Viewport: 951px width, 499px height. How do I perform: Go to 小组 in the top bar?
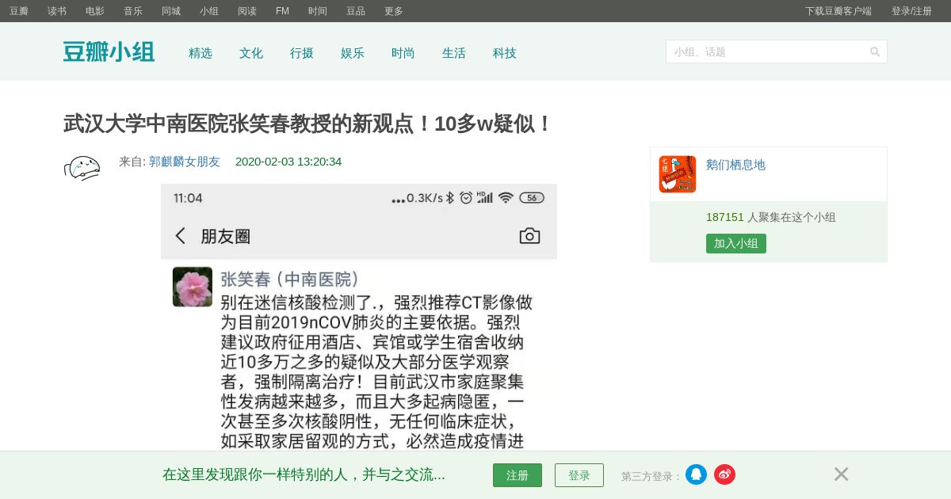tap(209, 11)
